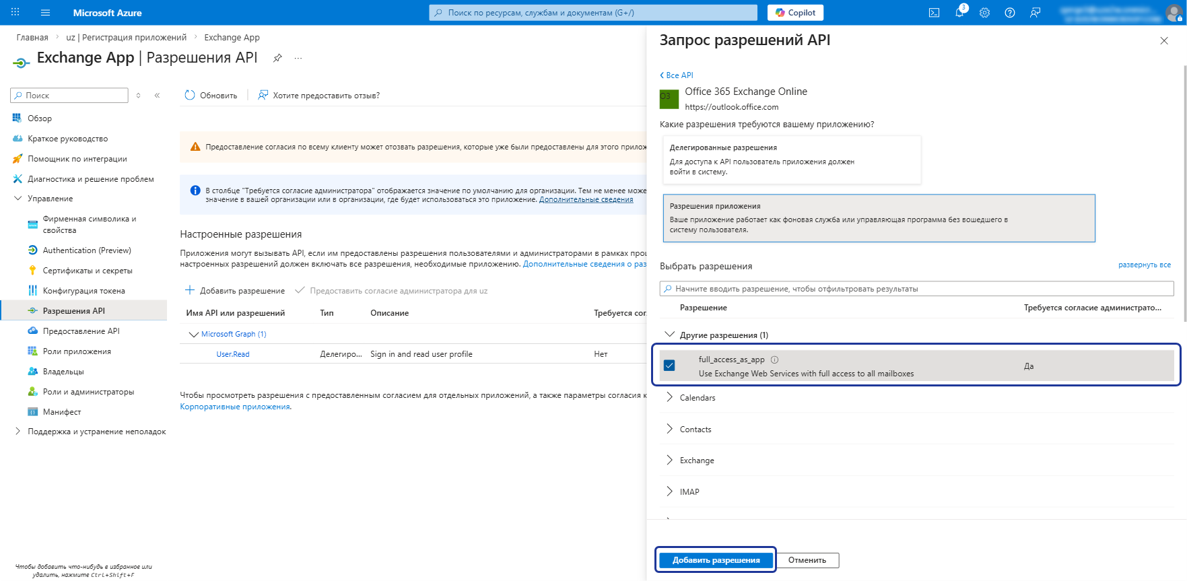The image size is (1187, 581).
Task: Open Copilot in the header
Action: [x=795, y=13]
